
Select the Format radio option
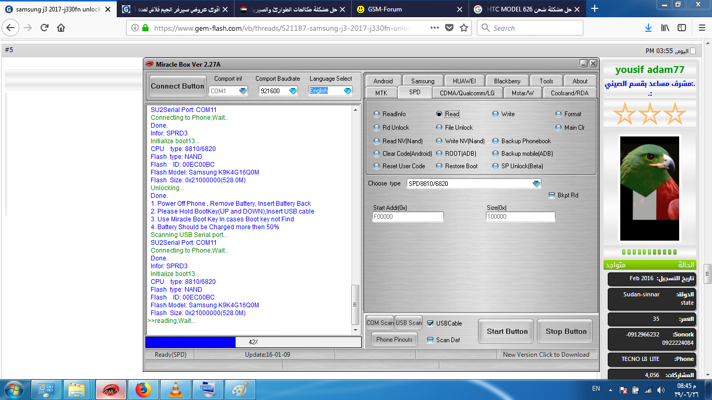point(559,114)
